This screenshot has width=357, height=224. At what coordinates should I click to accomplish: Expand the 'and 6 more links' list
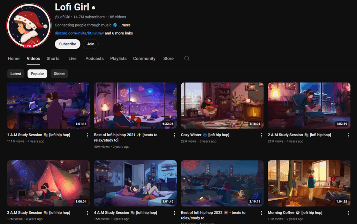click(119, 33)
